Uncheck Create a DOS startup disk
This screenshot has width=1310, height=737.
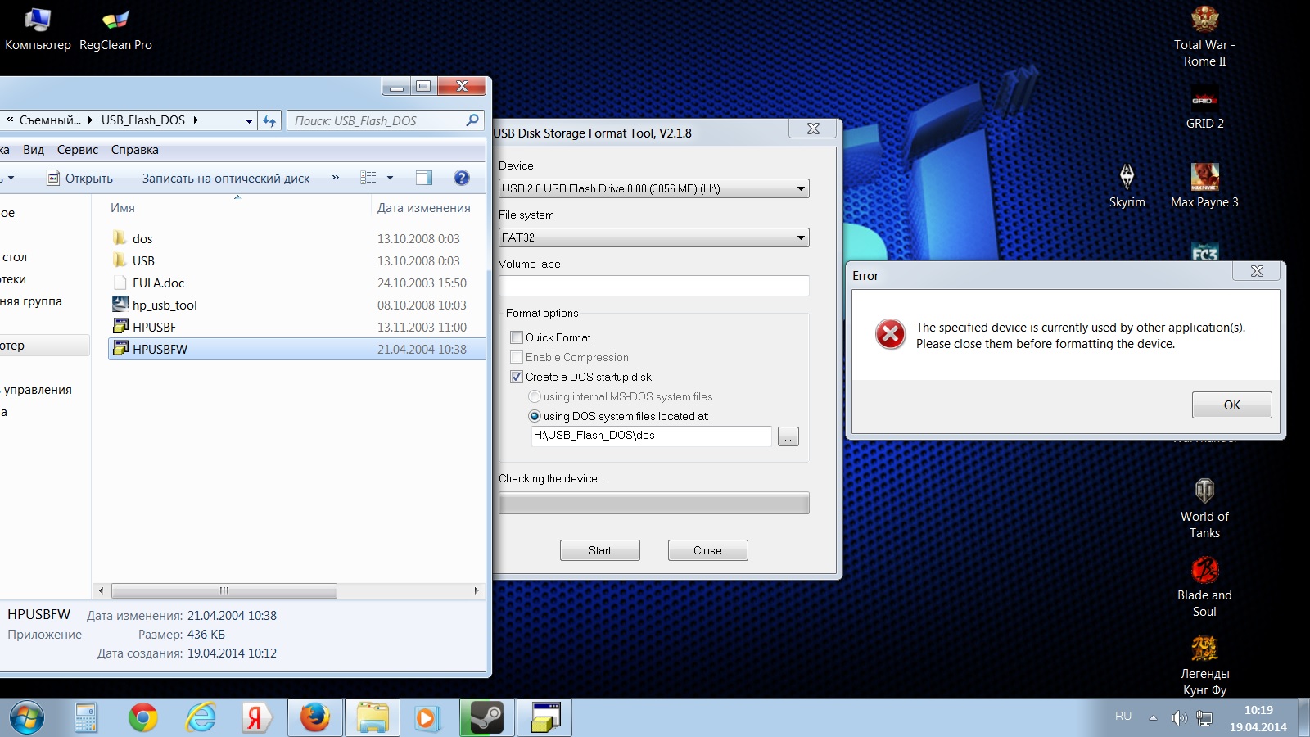click(517, 377)
